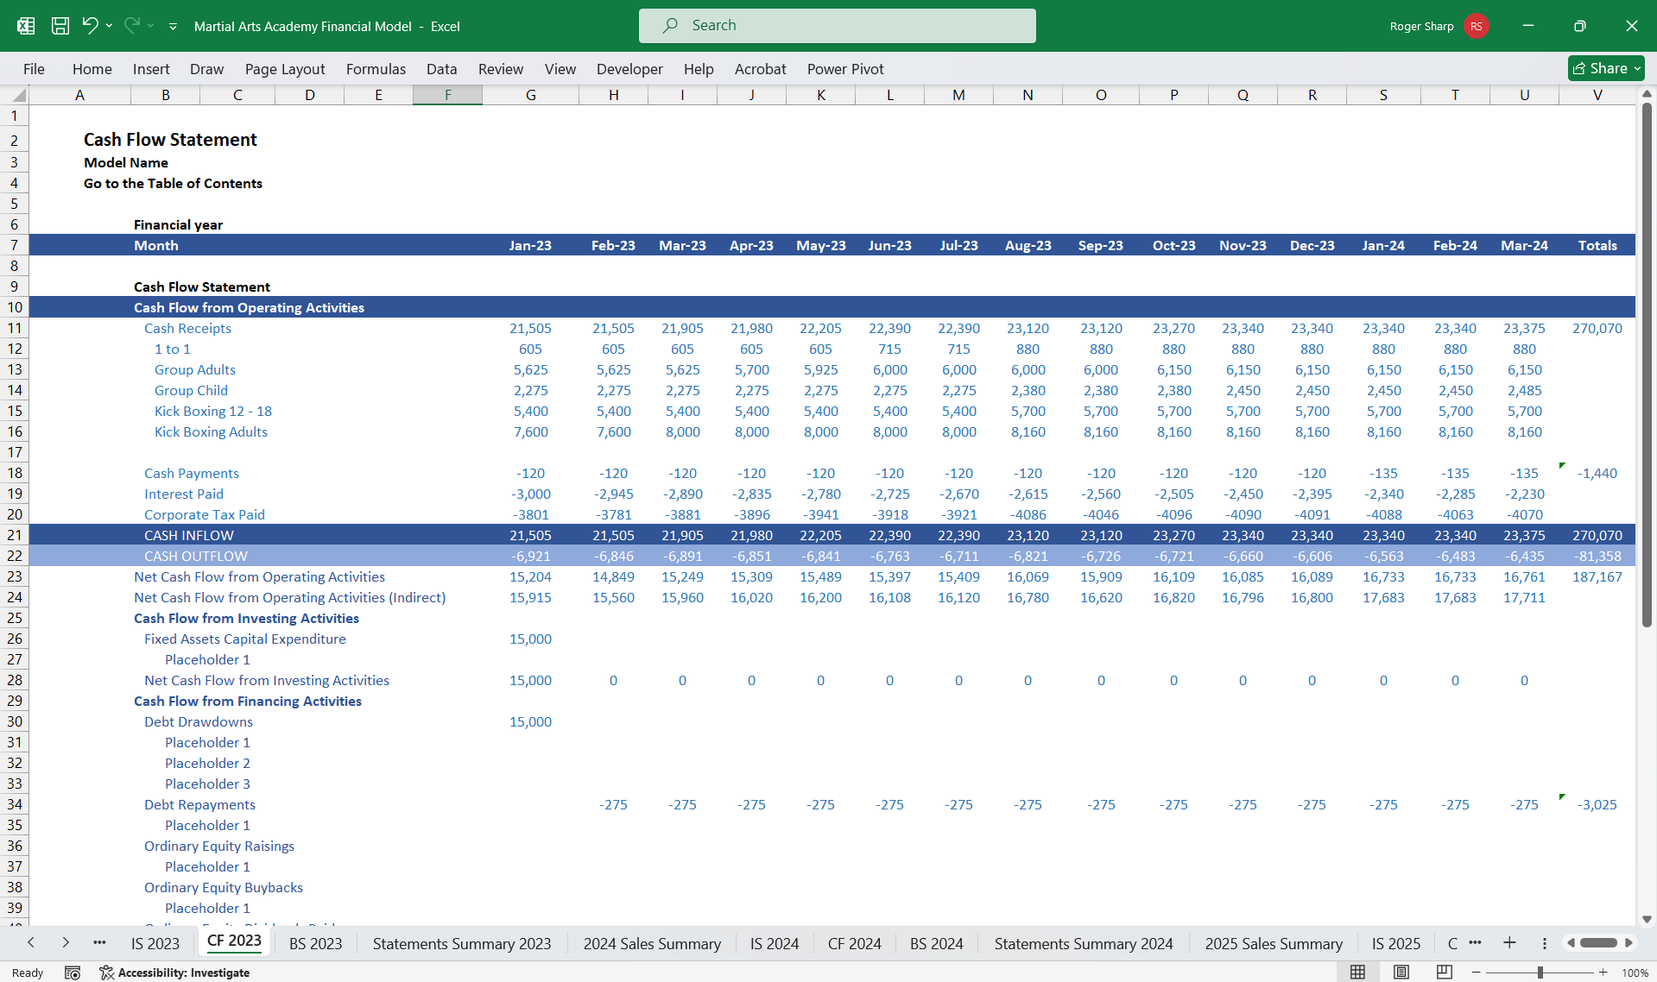Click the zoom slider handle
This screenshot has width=1657, height=982.
click(x=1540, y=973)
